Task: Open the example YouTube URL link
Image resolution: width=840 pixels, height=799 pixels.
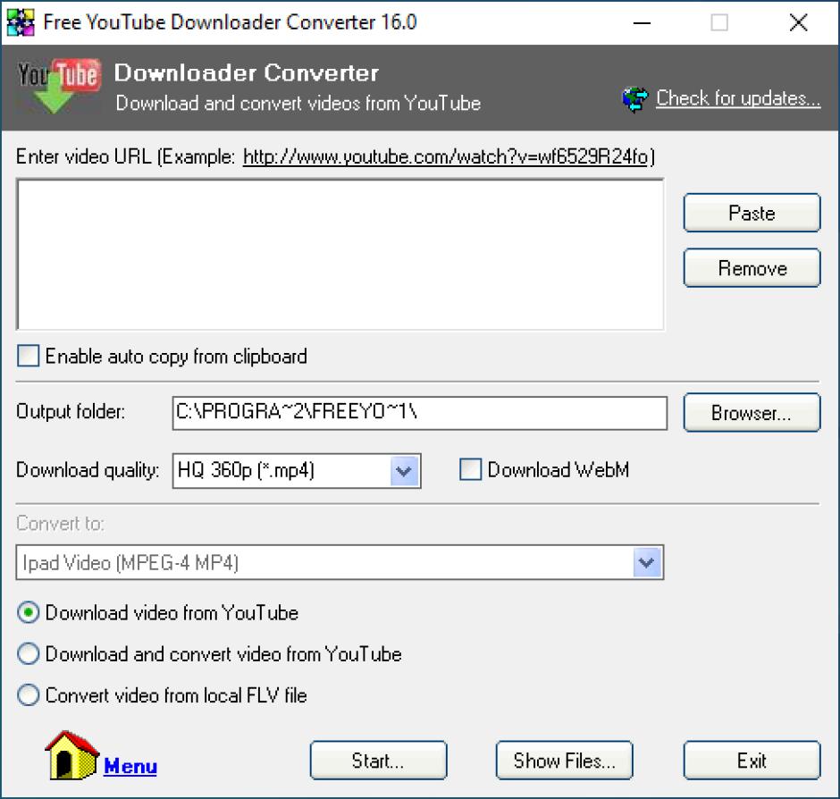Action: (445, 156)
